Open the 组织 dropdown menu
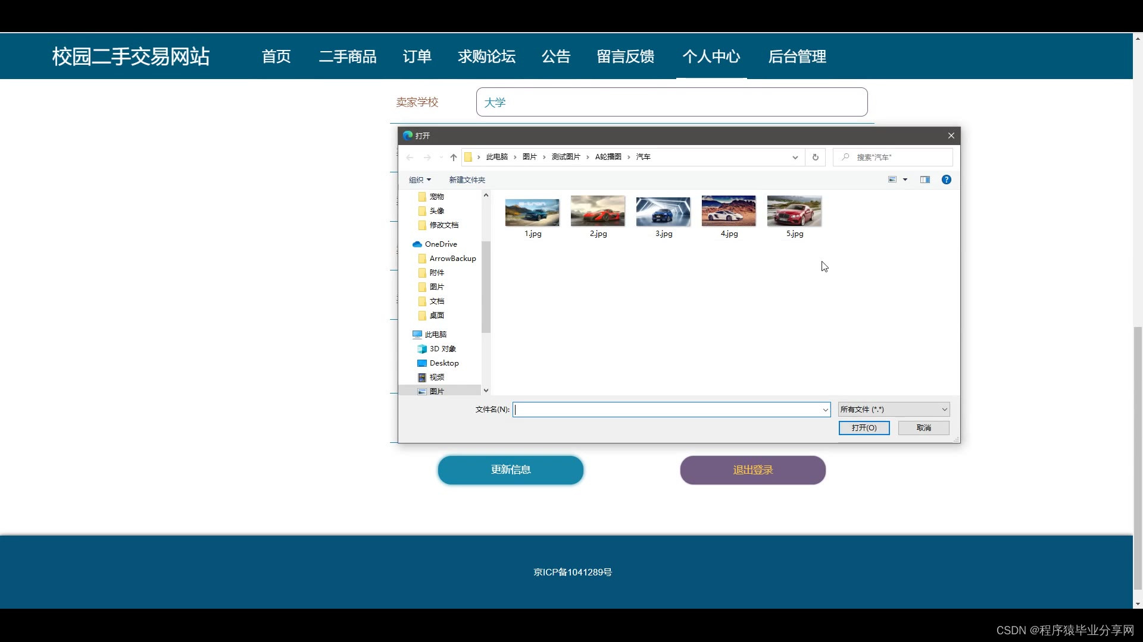Screen dimensions: 1143x642 point(420,180)
